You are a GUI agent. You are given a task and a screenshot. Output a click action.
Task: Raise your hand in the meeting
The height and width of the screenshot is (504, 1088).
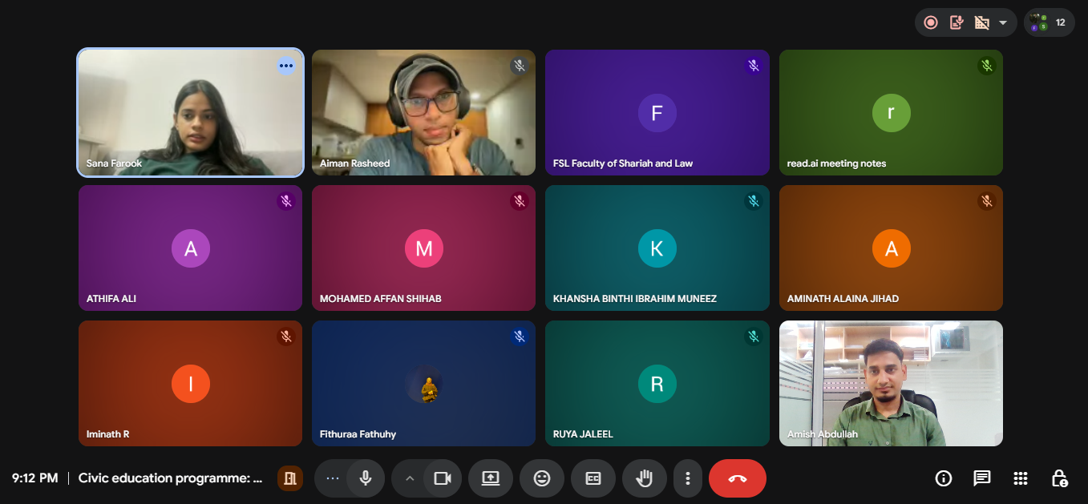[644, 478]
